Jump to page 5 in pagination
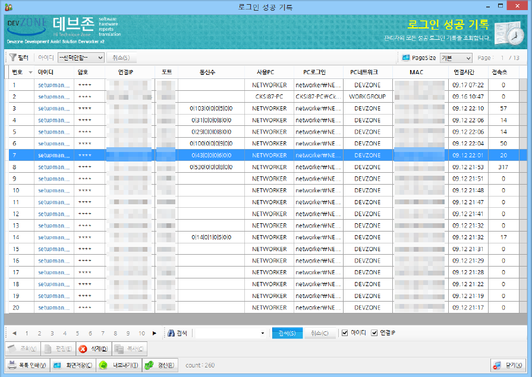 pos(77,333)
